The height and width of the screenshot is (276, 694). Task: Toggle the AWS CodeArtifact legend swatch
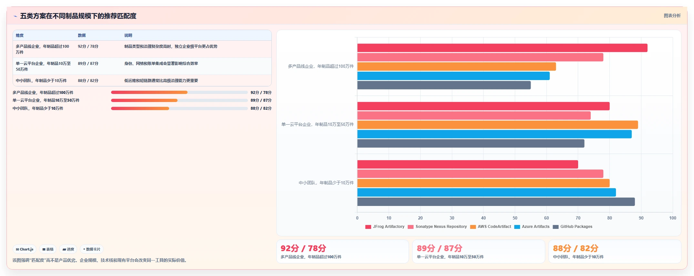tap(473, 227)
